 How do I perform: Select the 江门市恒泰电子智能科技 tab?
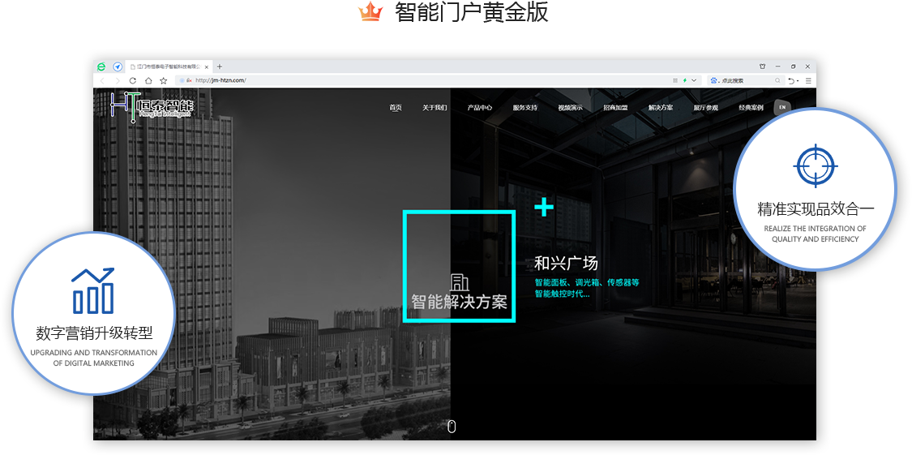click(169, 67)
